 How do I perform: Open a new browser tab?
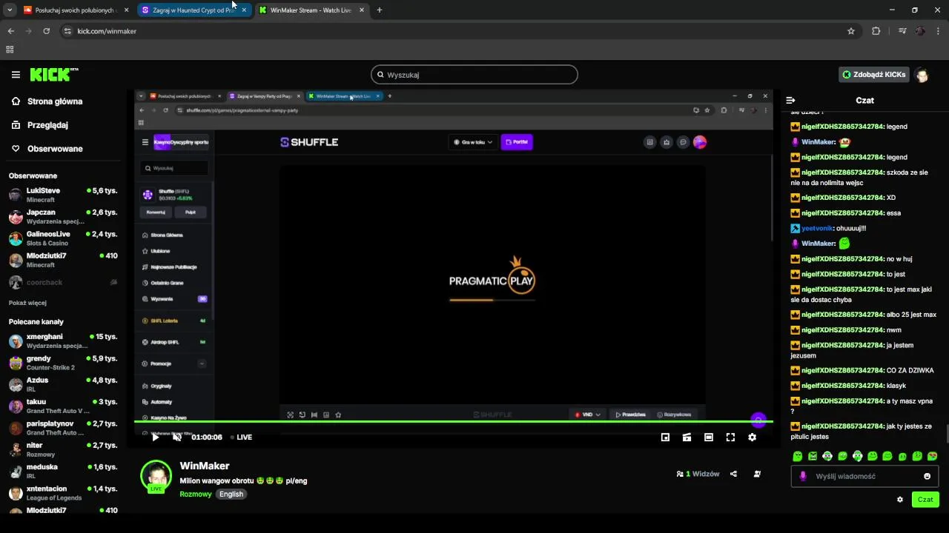[x=380, y=10]
